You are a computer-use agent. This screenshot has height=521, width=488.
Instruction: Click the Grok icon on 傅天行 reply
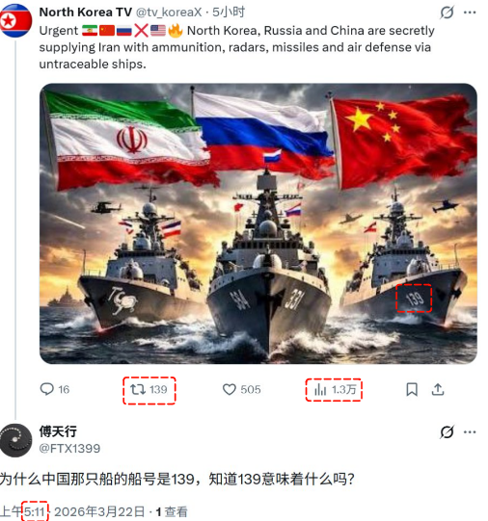(447, 432)
